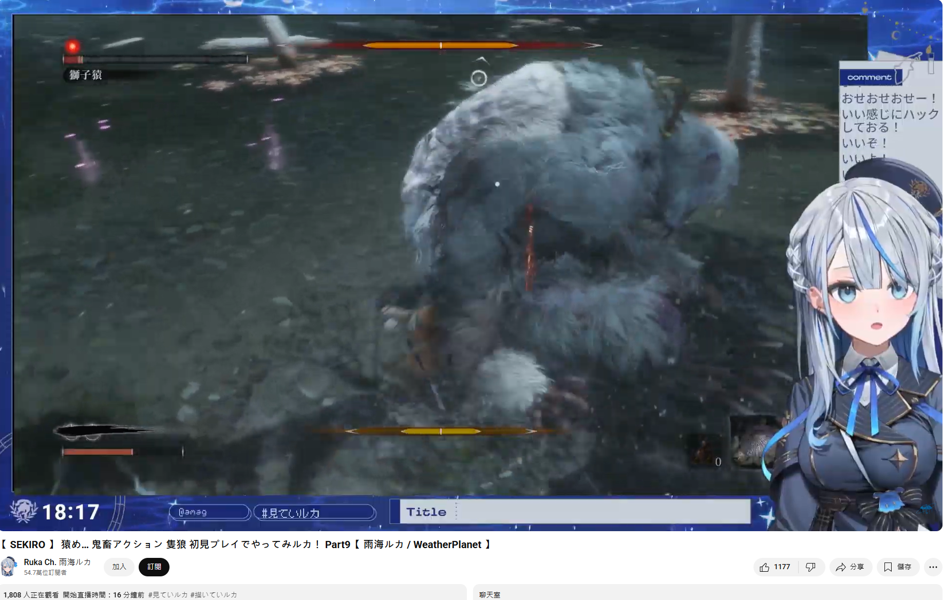The image size is (943, 600).
Task: Click the player's red health bar in video
Action: [98, 452]
